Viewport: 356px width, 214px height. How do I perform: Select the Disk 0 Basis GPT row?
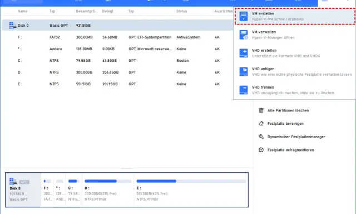coord(117,25)
